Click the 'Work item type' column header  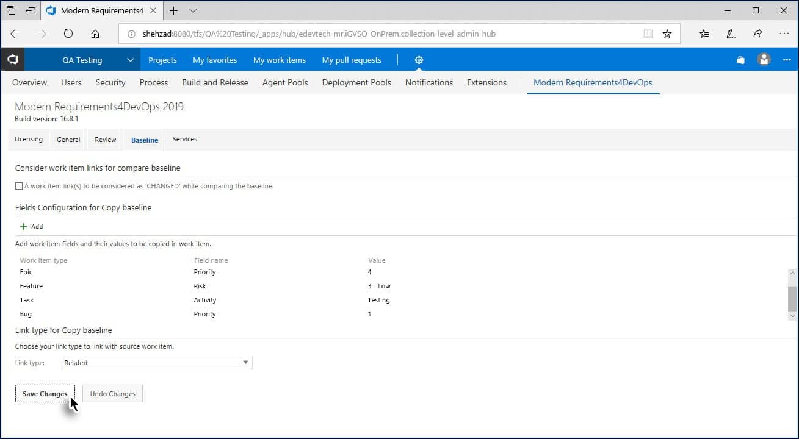[43, 260]
